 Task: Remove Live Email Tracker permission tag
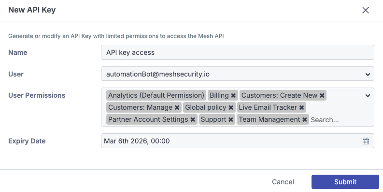(302, 108)
